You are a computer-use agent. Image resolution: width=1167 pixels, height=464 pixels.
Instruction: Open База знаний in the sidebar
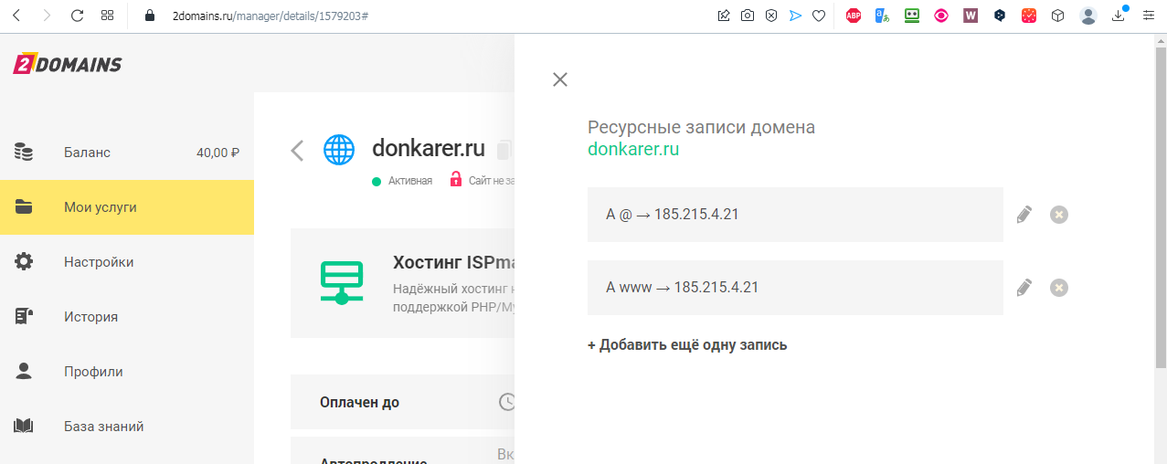(127, 427)
